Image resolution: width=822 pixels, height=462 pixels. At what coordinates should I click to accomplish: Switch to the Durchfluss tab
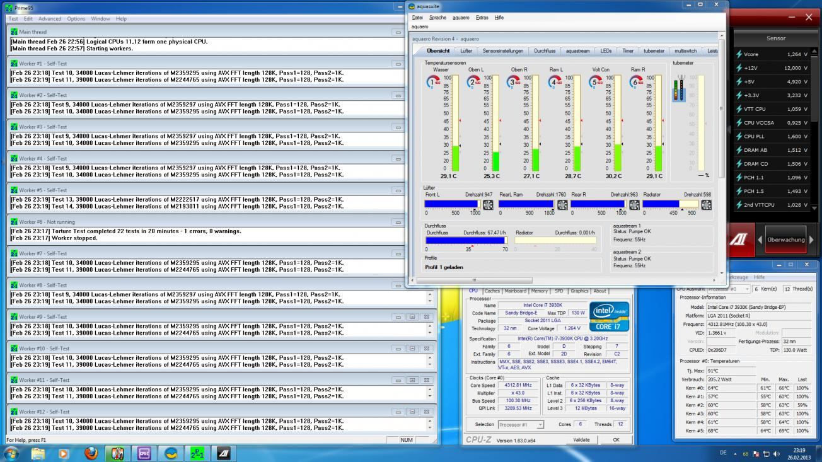(545, 51)
